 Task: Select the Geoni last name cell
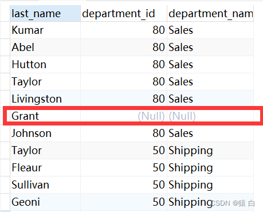click(x=45, y=202)
